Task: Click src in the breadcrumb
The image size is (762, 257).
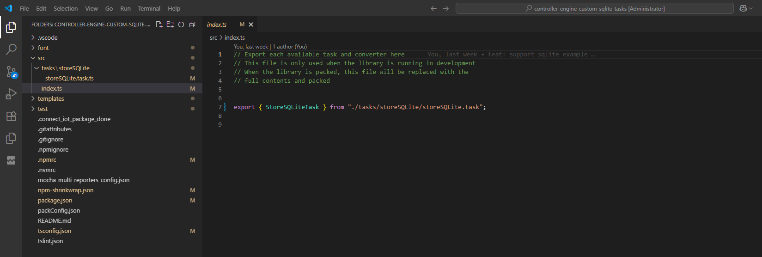Action: coord(213,37)
